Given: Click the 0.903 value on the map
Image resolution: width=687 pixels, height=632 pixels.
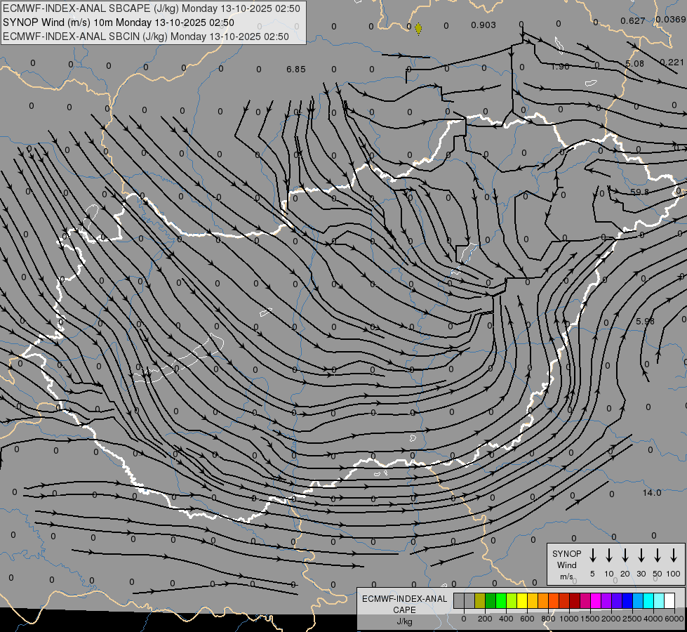Looking at the screenshot, I should click(x=483, y=25).
